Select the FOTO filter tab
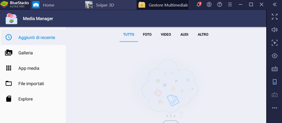Image resolution: width=282 pixels, height=123 pixels. (x=147, y=34)
